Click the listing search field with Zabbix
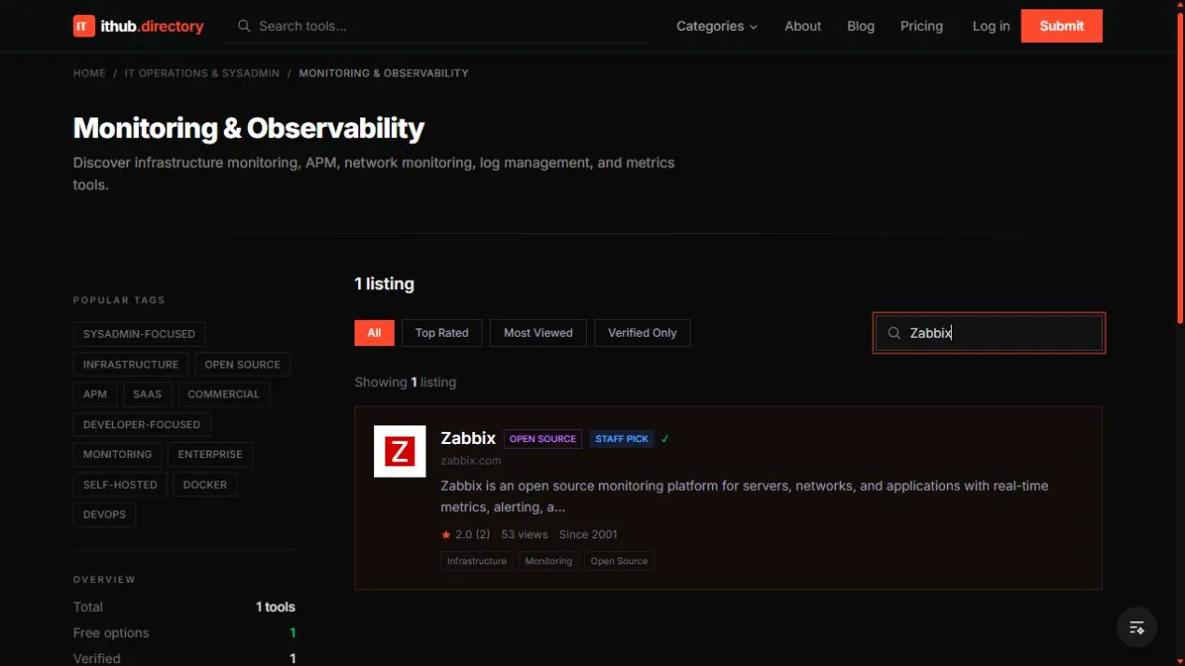The image size is (1185, 666). [989, 333]
